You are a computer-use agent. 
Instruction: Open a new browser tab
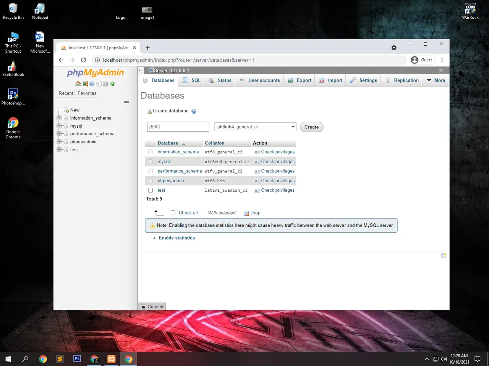pos(148,48)
